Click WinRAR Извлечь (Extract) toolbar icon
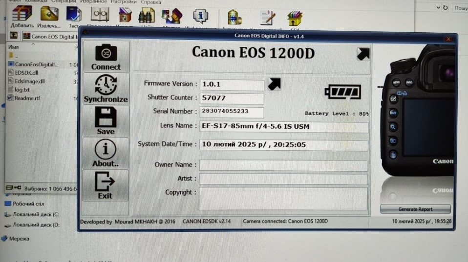This screenshot has height=262, width=468. [49, 17]
